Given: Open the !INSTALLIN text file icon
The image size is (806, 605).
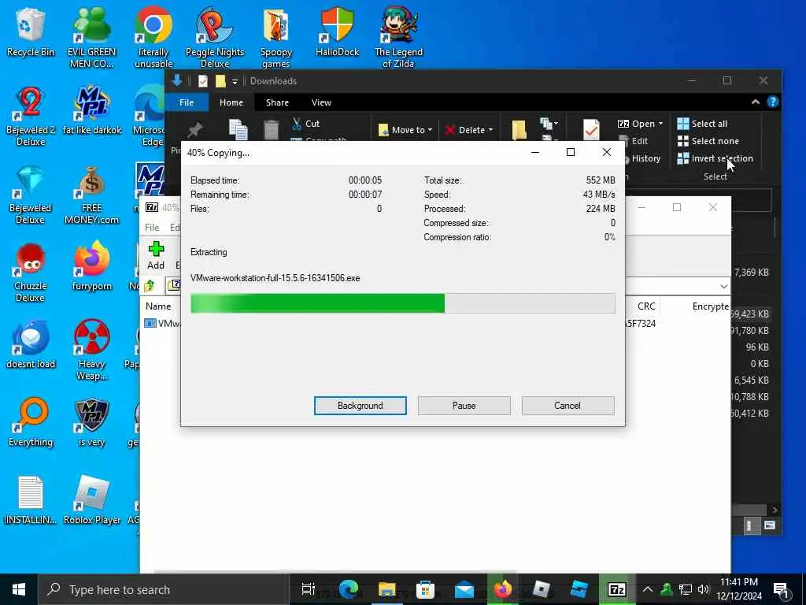Looking at the screenshot, I should tap(31, 500).
